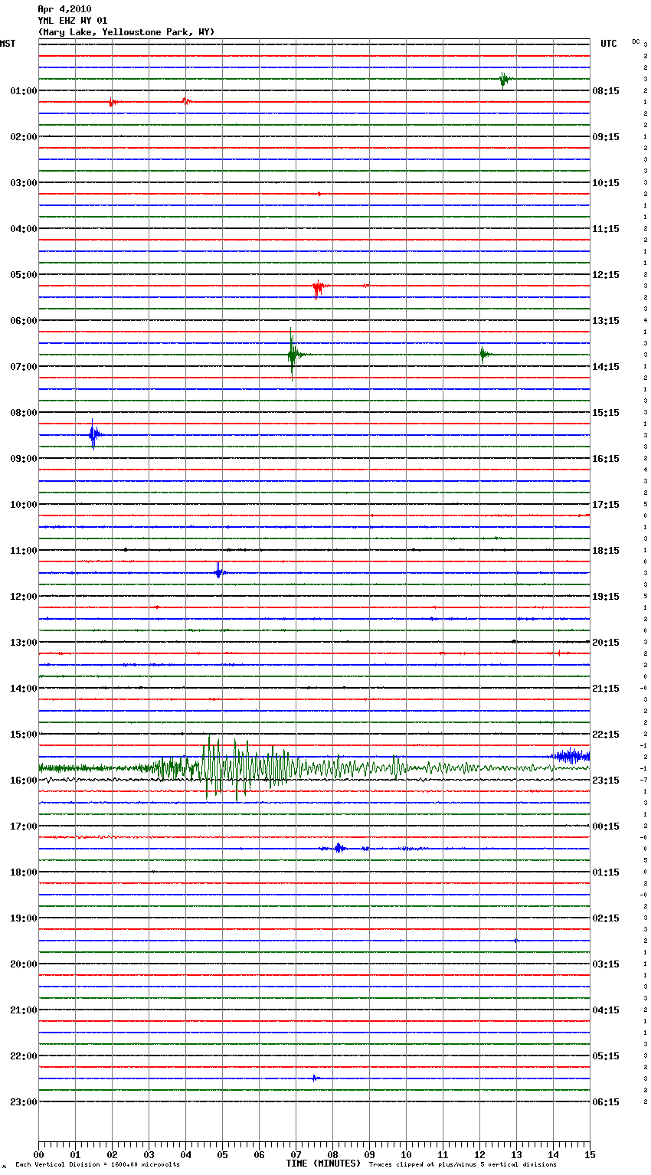Click minute tick label "10" on time axis
Viewport: 651px width, 1175px height.
point(406,1154)
